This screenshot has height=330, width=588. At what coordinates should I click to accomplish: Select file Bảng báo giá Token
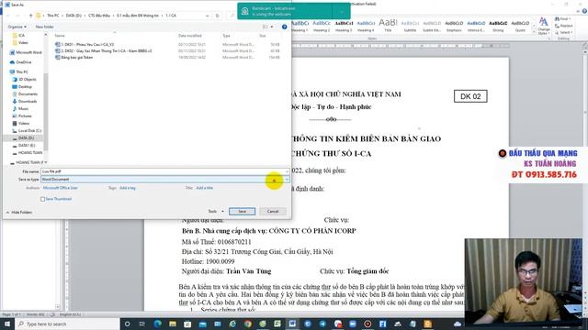[77, 58]
